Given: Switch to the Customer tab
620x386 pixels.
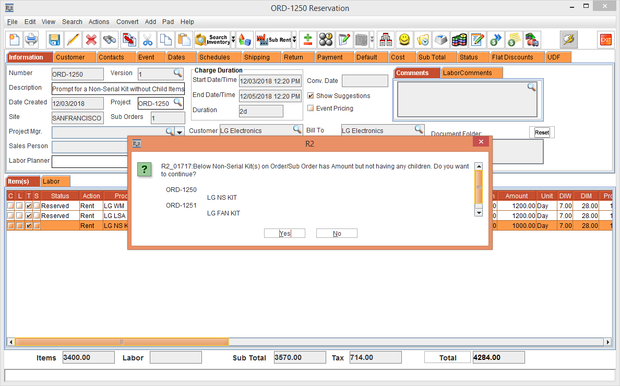Looking at the screenshot, I should pos(74,57).
